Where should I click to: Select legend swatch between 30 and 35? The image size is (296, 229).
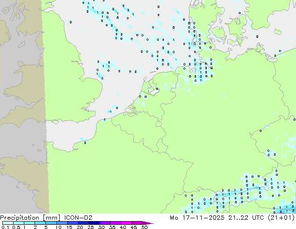[x=105, y=223]
